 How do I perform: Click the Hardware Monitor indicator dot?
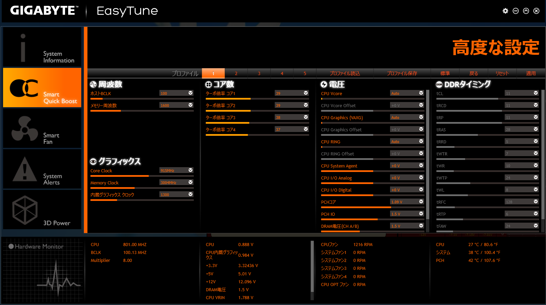point(11,246)
